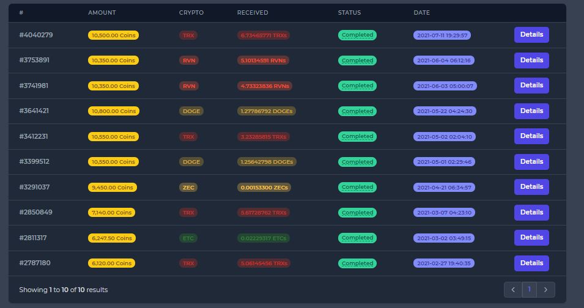Click the 10,500.00 Coins amount badge
This screenshot has width=584, height=308.
pyautogui.click(x=114, y=35)
